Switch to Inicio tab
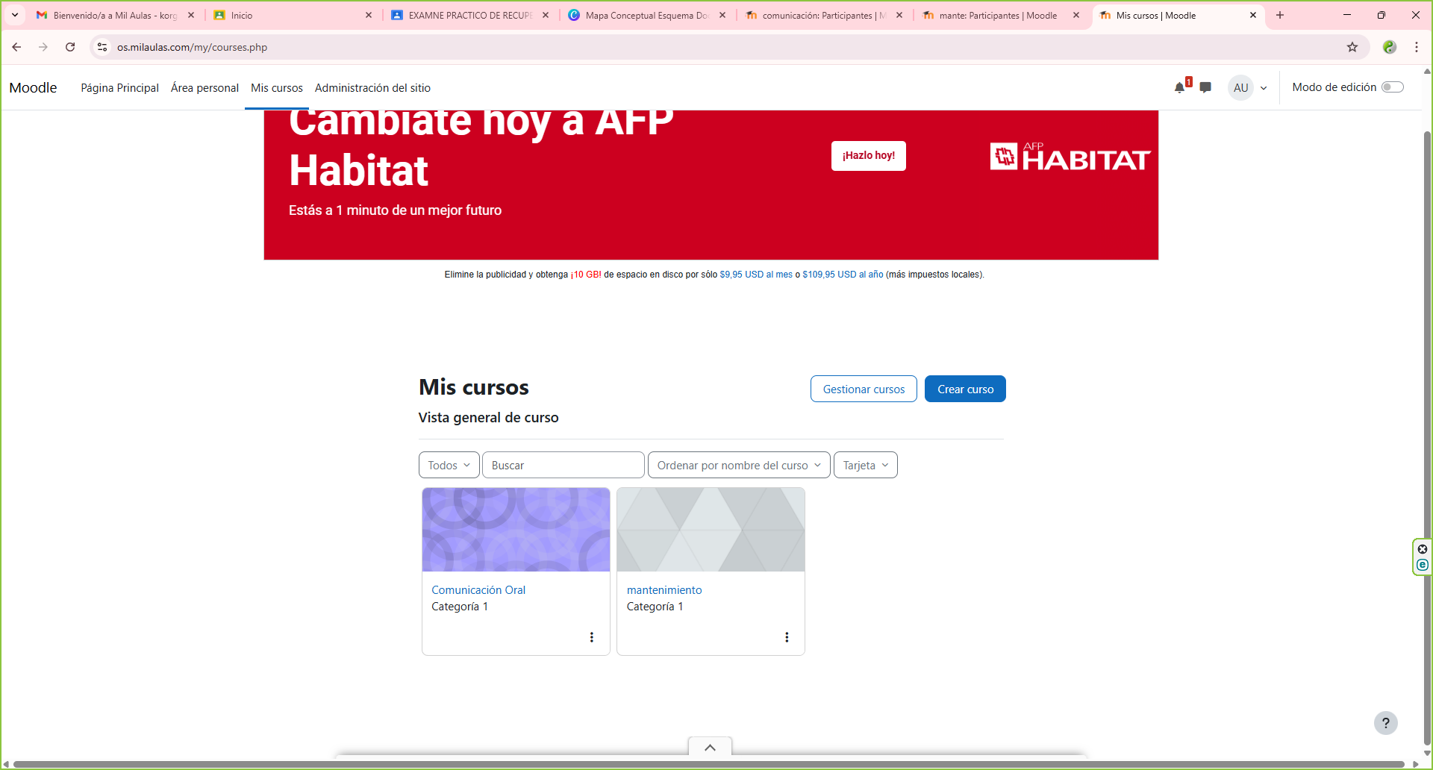 tap(291, 15)
